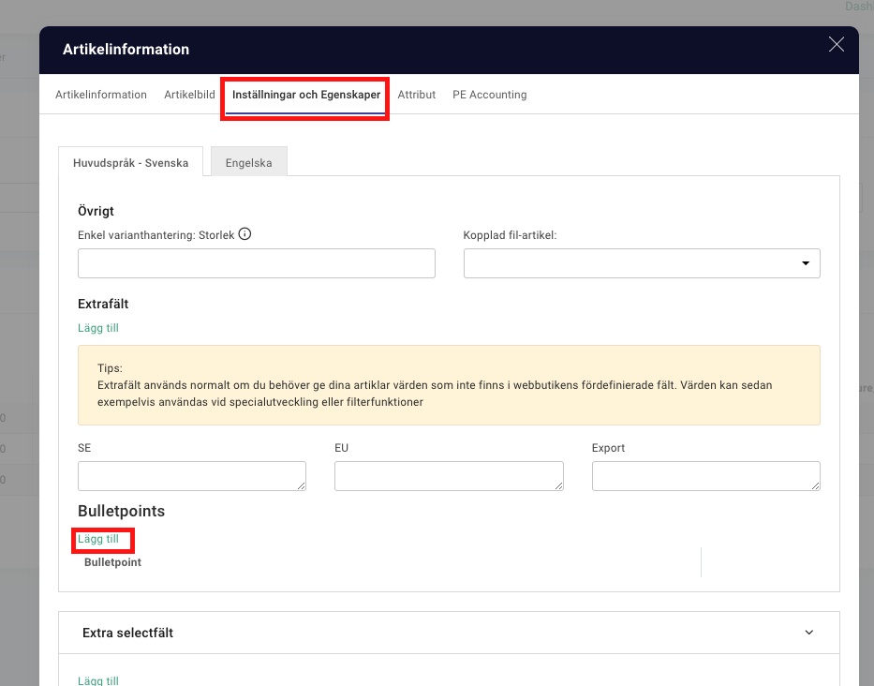874x686 pixels.
Task: Open the PE Accounting tab
Action: [489, 95]
